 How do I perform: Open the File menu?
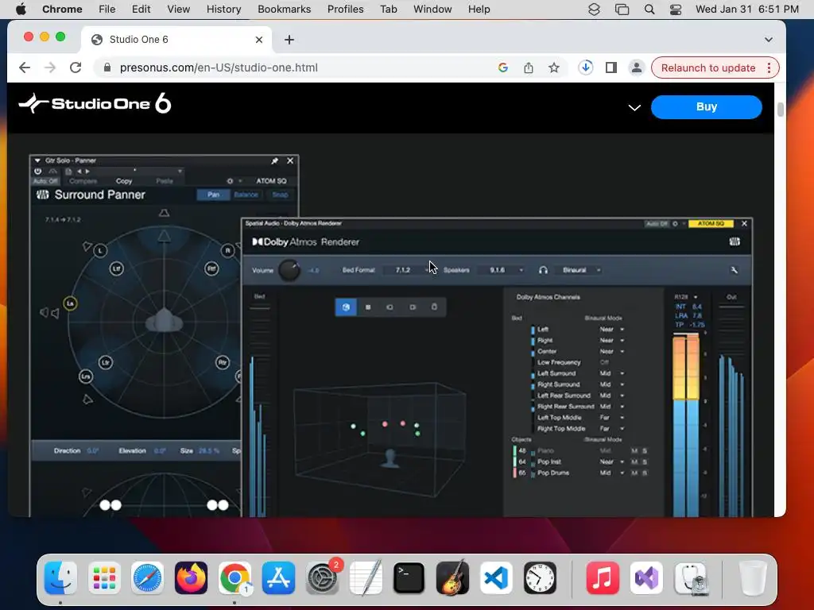tap(107, 10)
